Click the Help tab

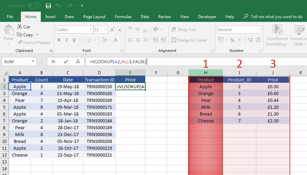click(230, 17)
